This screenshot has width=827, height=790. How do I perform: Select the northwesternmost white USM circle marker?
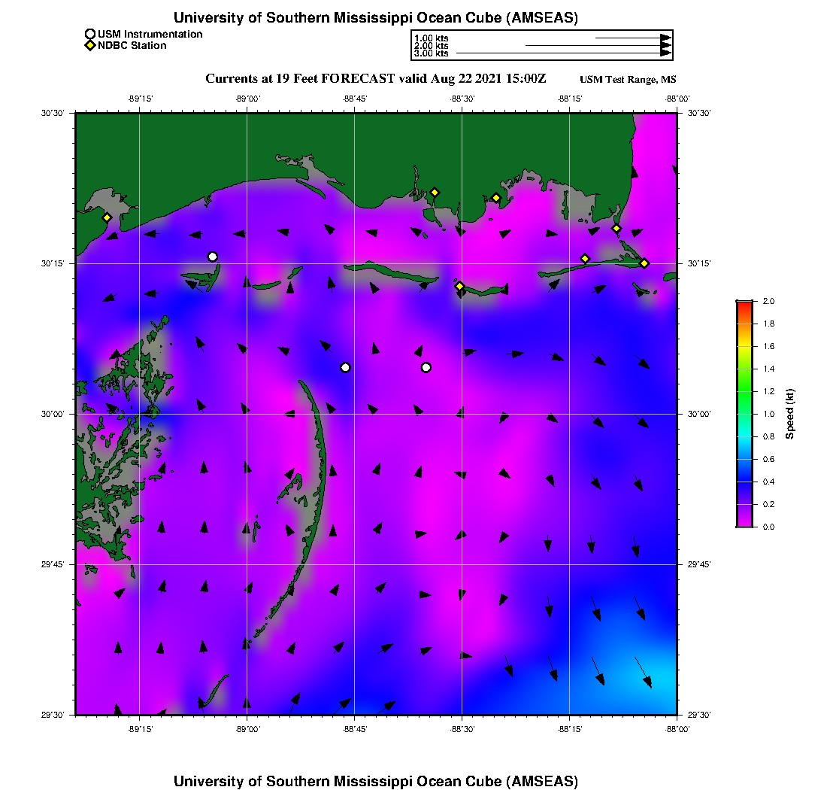coord(213,257)
